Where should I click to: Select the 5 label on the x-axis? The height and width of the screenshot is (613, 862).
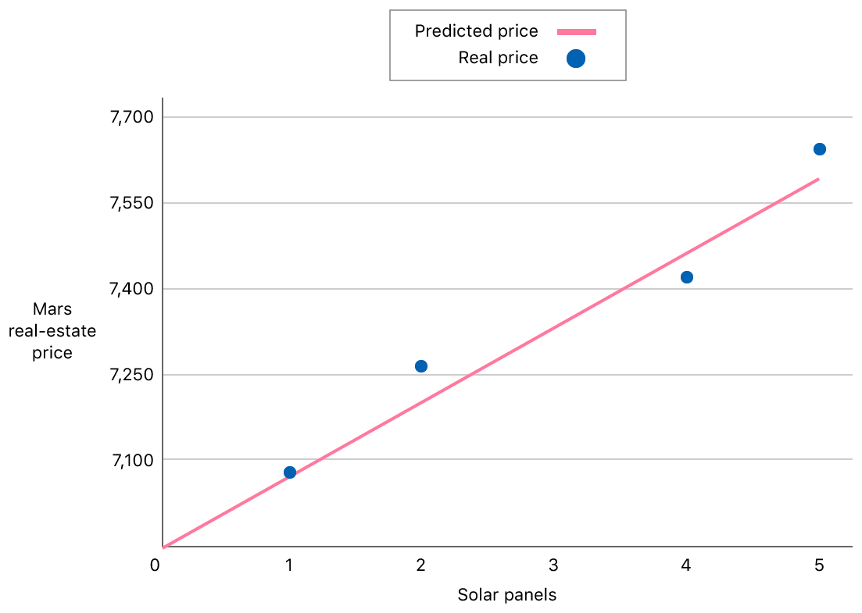coord(819,565)
